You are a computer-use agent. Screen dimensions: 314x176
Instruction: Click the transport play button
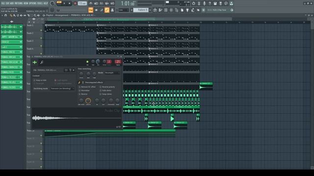(x=64, y=3)
